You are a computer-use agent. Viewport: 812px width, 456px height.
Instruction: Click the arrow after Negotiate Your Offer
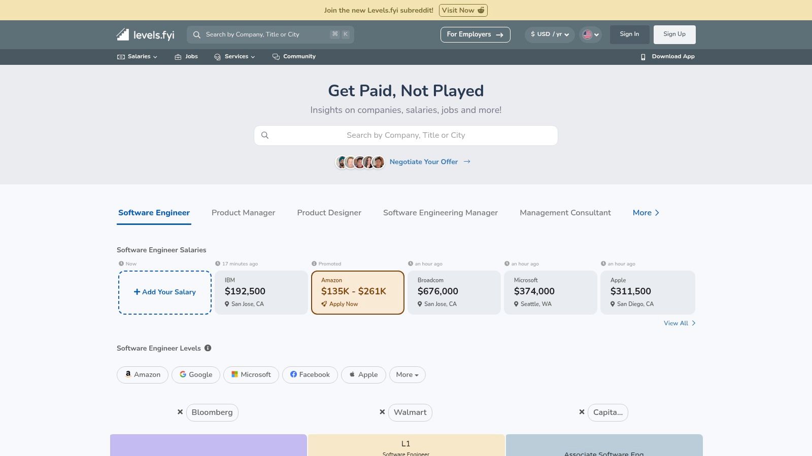click(x=467, y=162)
